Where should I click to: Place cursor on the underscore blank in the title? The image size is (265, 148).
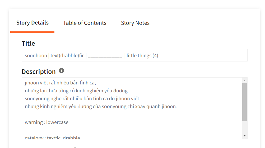(105, 56)
